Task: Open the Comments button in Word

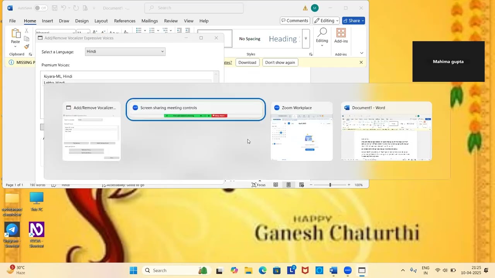Action: pos(295,21)
